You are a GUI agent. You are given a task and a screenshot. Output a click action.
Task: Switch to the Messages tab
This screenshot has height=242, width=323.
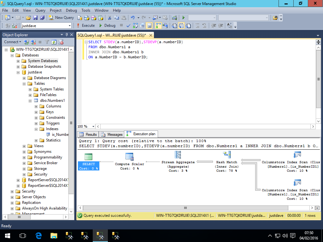click(x=112, y=134)
